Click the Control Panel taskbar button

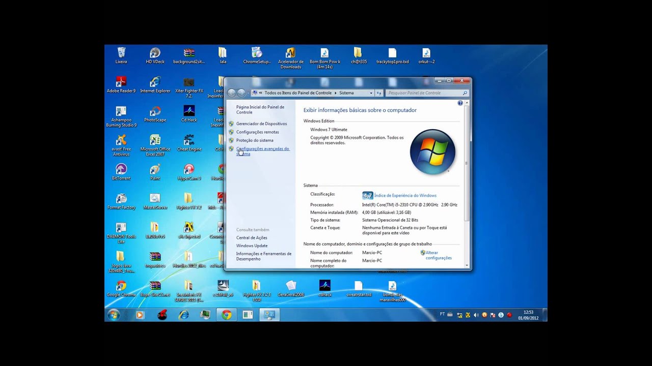pyautogui.click(x=269, y=315)
